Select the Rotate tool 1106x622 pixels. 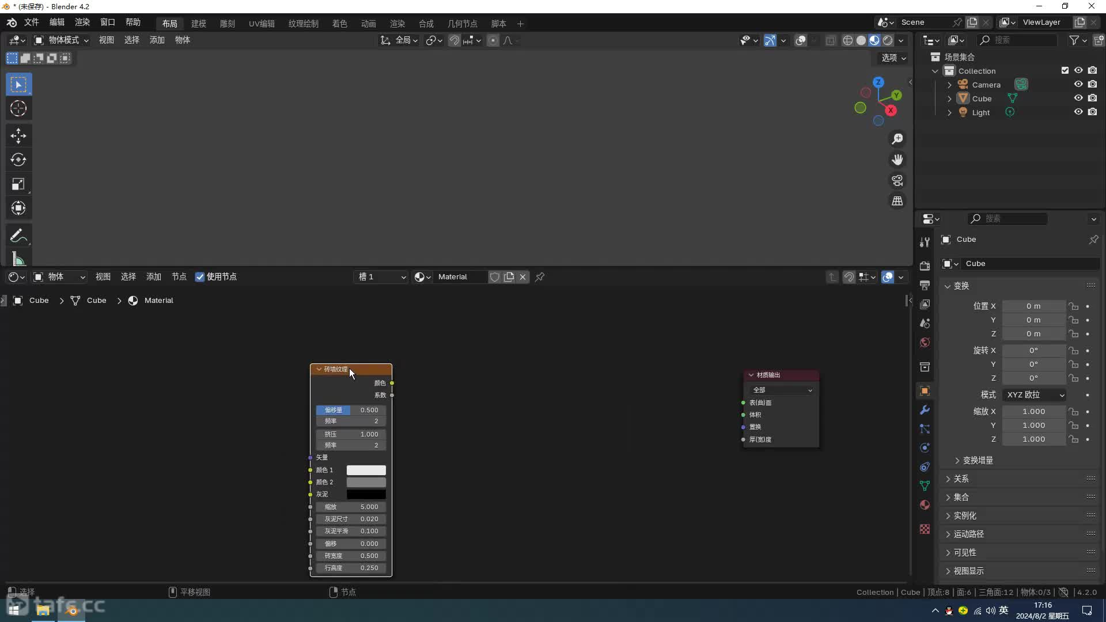pos(18,160)
